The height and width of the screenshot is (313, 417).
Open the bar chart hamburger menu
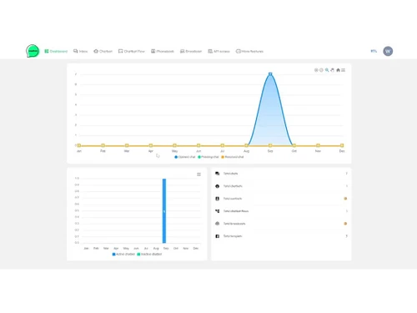(x=198, y=174)
